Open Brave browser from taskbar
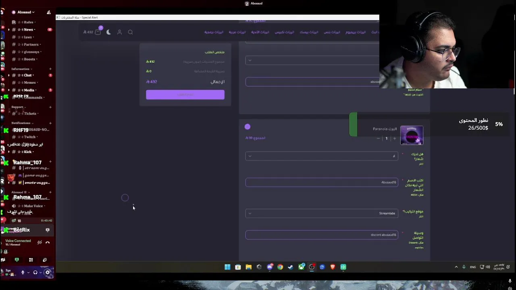This screenshot has height=290, width=516. click(333, 267)
